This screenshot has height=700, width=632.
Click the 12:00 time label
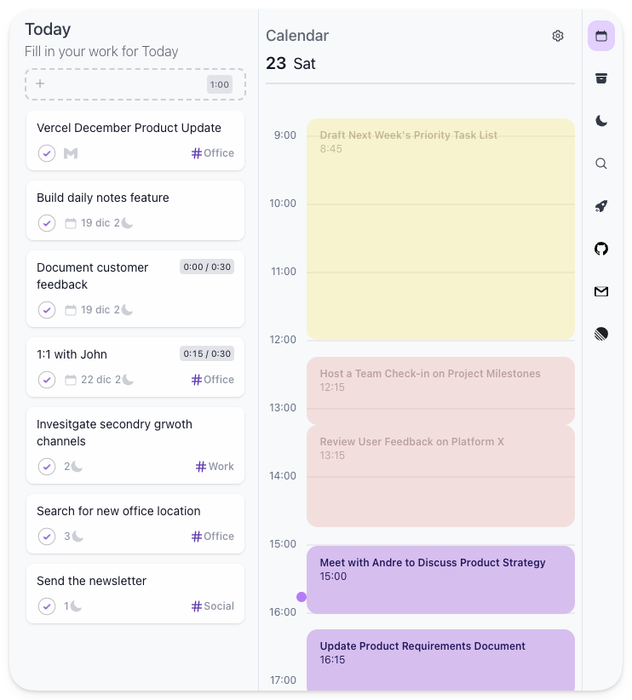pos(283,340)
